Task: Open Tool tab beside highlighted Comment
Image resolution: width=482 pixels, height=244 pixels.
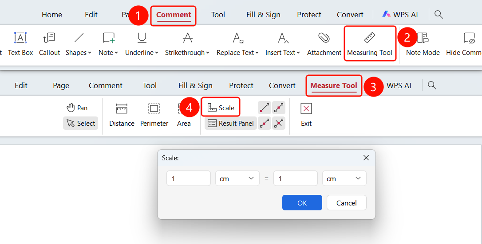Action: click(x=218, y=15)
